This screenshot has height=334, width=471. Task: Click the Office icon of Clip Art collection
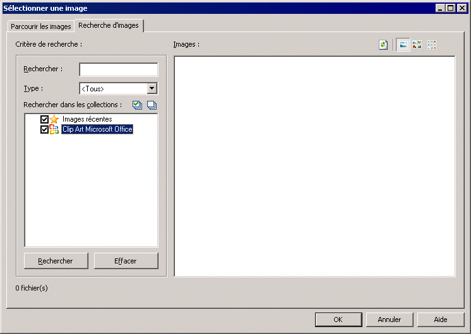click(54, 129)
